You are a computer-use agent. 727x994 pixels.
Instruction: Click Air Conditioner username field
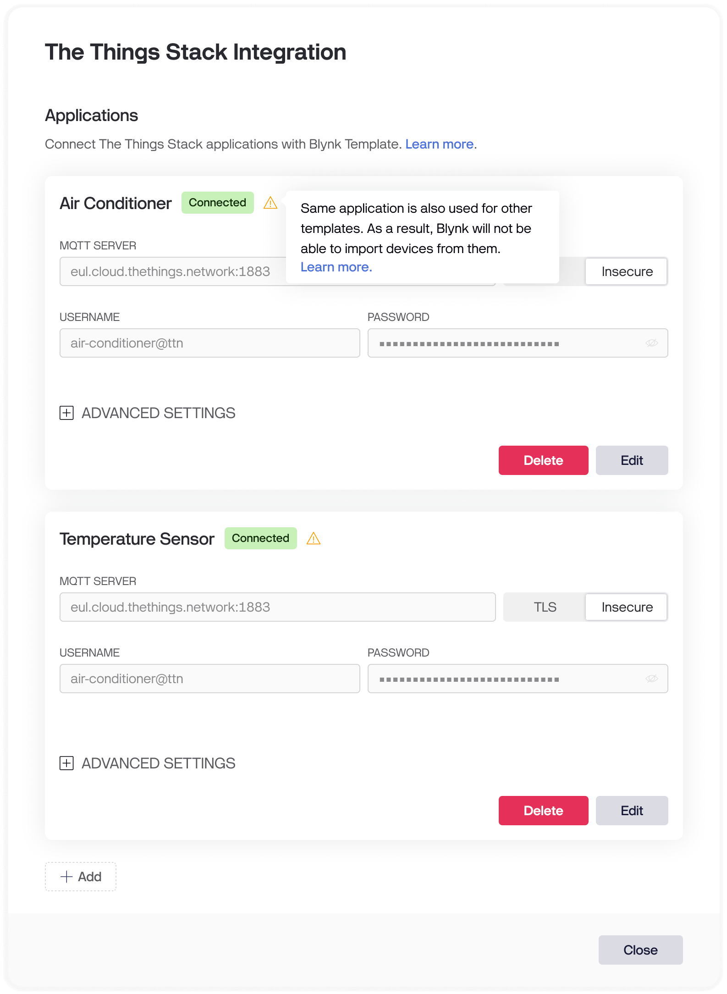point(209,343)
